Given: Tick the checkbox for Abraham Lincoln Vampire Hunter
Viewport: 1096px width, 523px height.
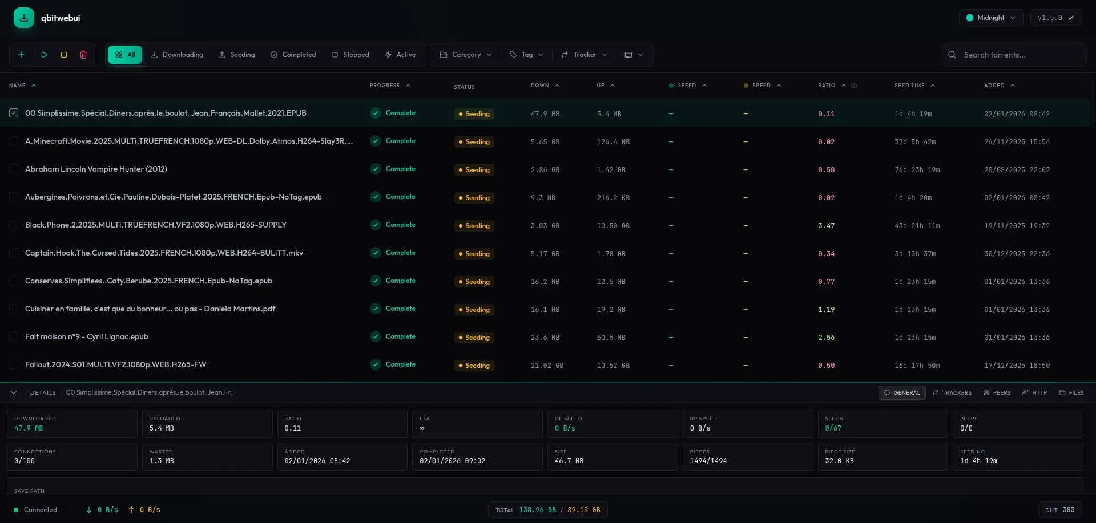Looking at the screenshot, I should click(x=14, y=169).
